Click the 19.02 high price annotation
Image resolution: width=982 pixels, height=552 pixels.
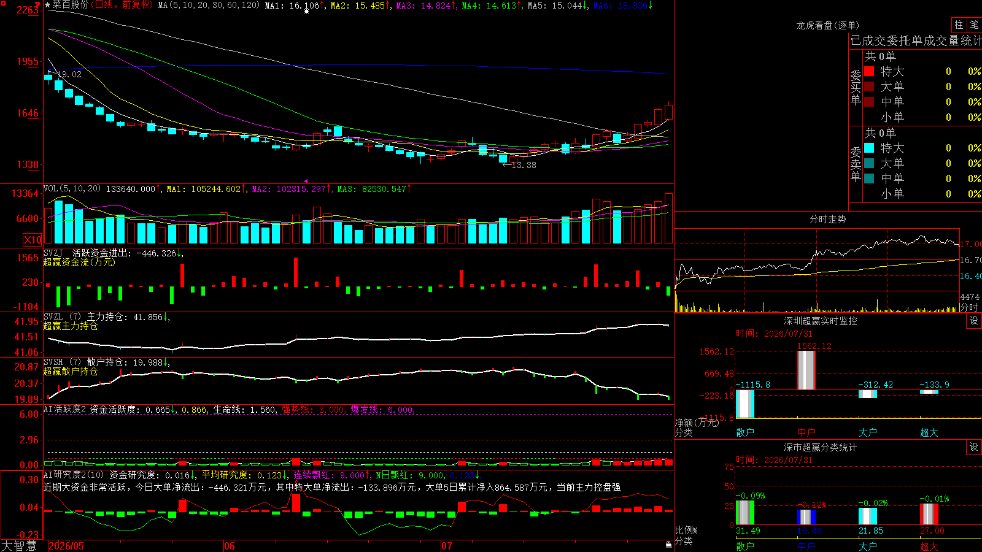[69, 74]
